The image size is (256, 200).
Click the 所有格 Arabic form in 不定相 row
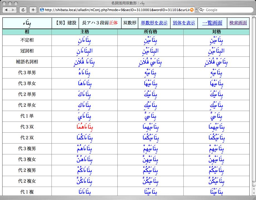click(150, 41)
